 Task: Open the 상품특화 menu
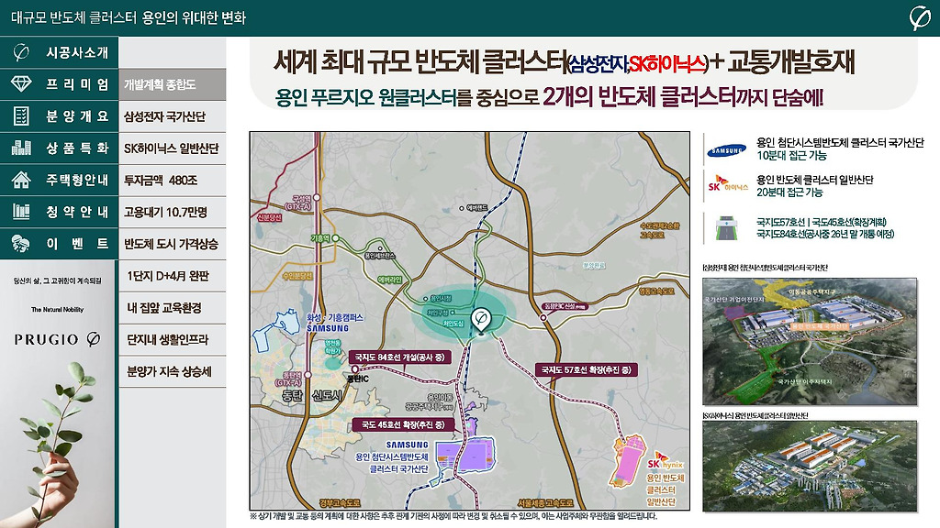click(59, 148)
